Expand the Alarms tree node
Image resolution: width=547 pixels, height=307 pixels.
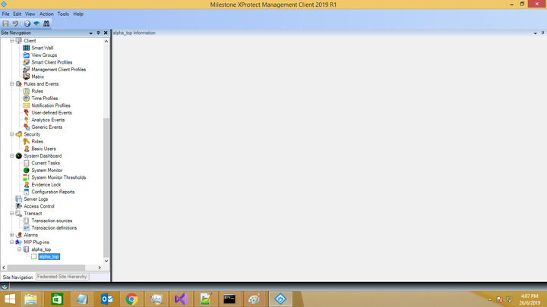click(x=11, y=235)
